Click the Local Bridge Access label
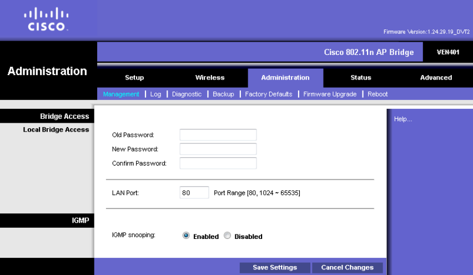The image size is (473, 275). 56,129
